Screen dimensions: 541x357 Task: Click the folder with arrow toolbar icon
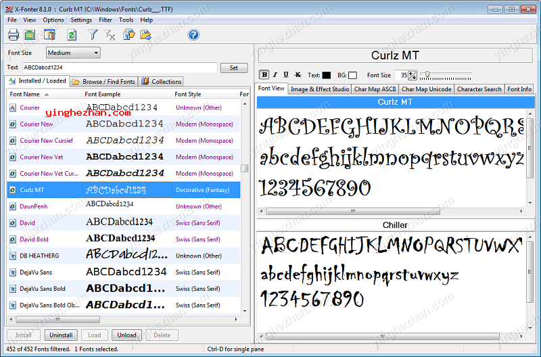click(x=145, y=35)
